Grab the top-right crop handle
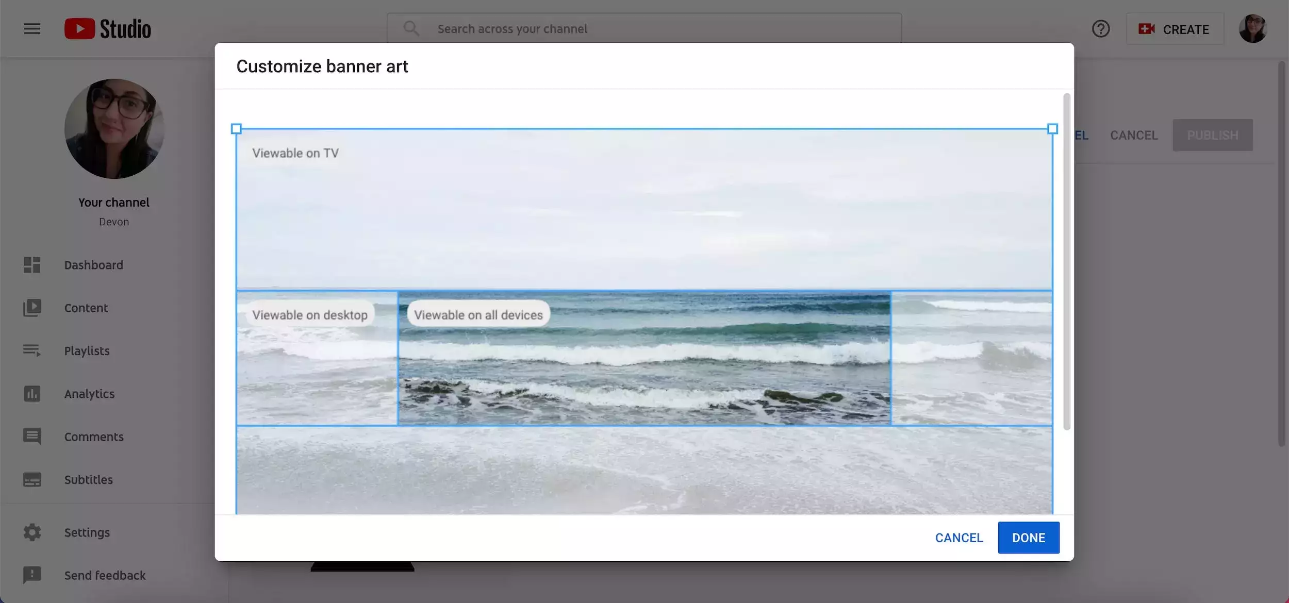Viewport: 1289px width, 603px height. point(1052,129)
